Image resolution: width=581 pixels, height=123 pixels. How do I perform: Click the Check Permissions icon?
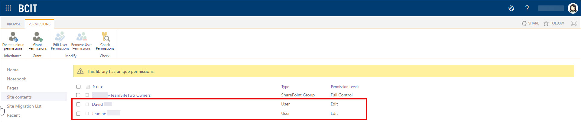click(105, 37)
